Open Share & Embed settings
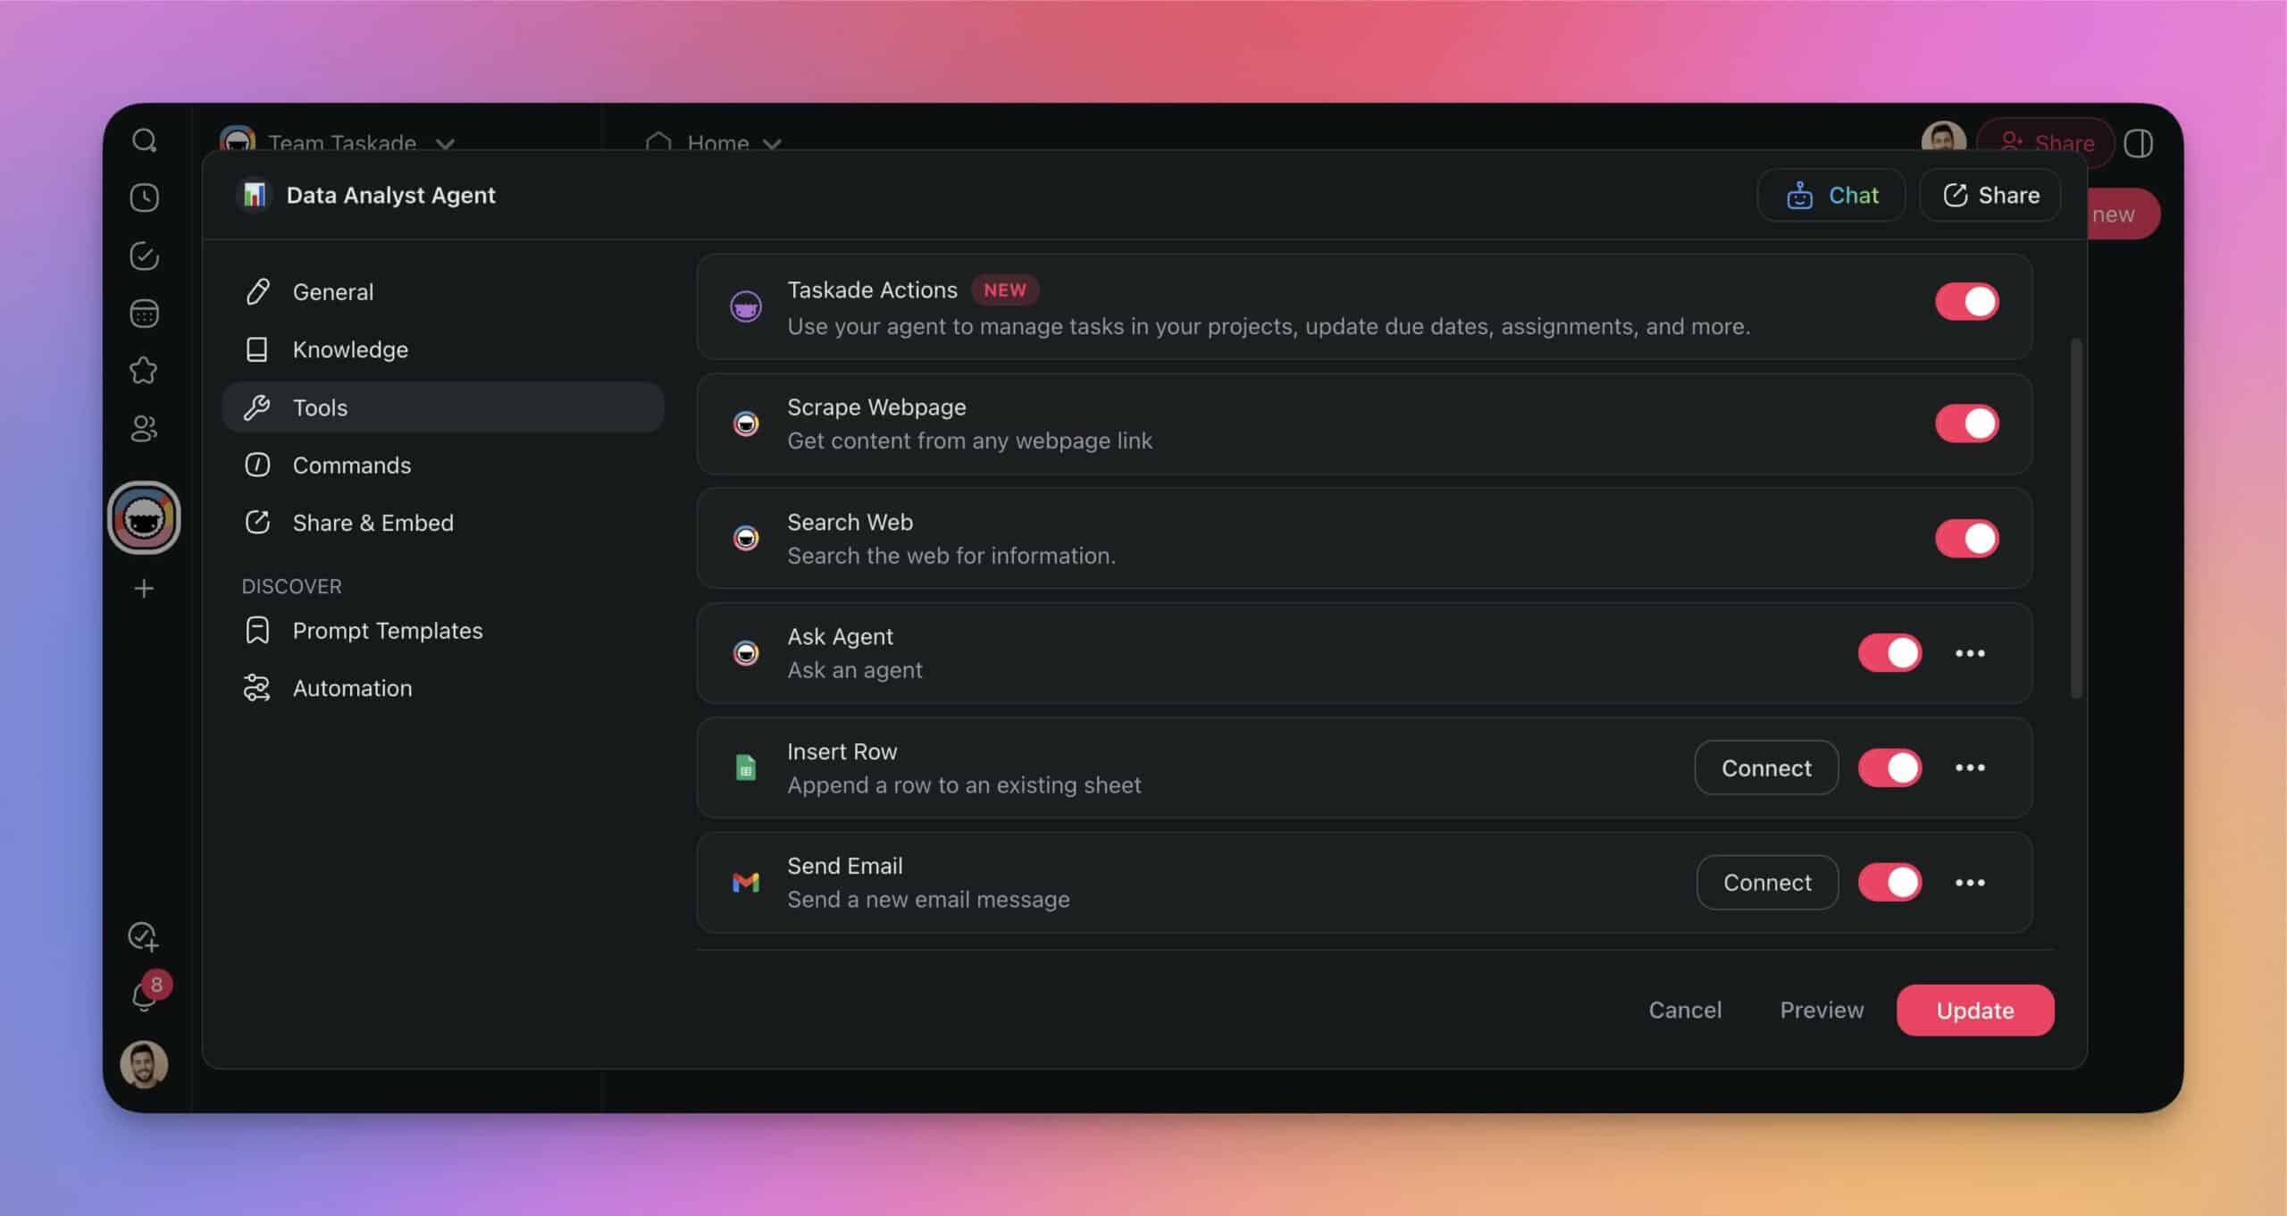The height and width of the screenshot is (1216, 2287). coord(373,522)
